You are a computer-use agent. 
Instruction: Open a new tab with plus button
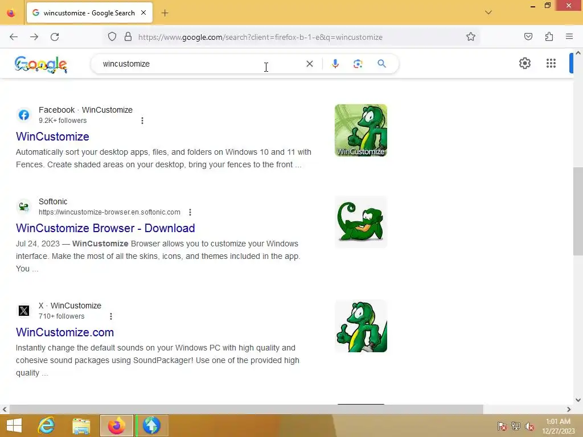tap(165, 13)
